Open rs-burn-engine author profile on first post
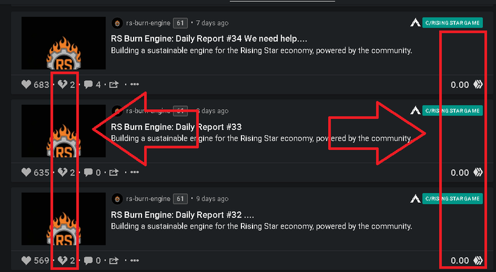The height and width of the screenshot is (272, 496). point(148,23)
